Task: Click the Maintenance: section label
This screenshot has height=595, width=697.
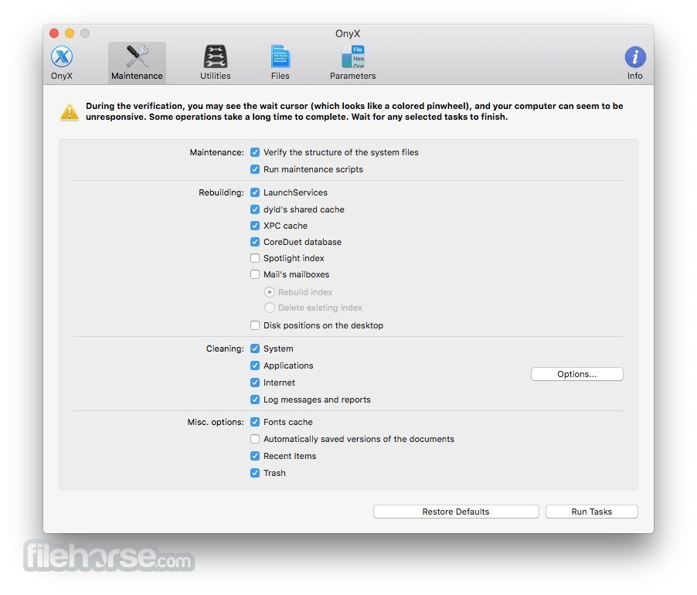Action: (x=217, y=152)
